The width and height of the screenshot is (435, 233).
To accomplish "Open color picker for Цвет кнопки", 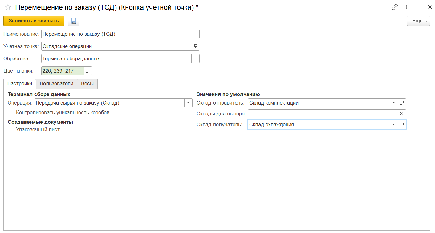I will (x=88, y=71).
